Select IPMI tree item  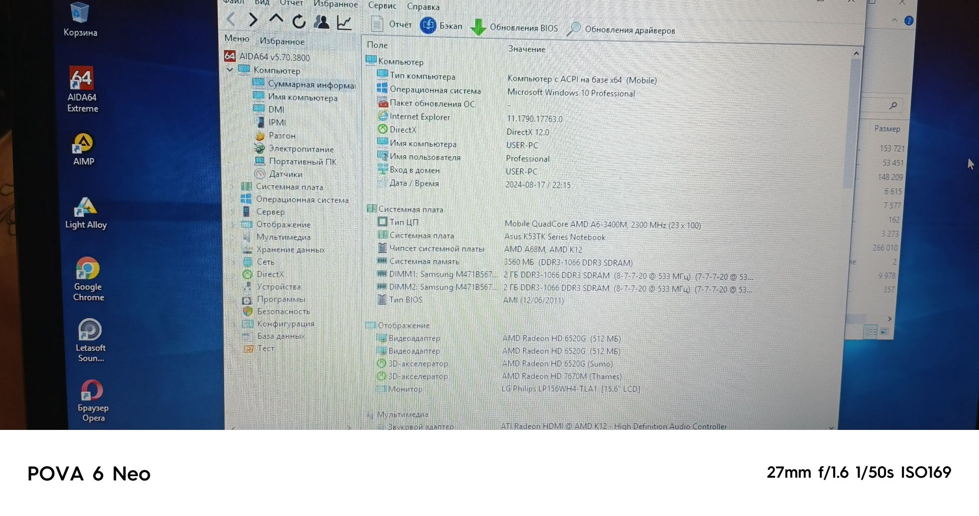click(271, 122)
